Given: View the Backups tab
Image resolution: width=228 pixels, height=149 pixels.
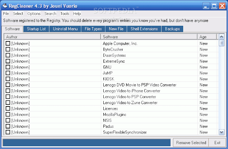Looking at the screenshot, I should [x=172, y=29].
